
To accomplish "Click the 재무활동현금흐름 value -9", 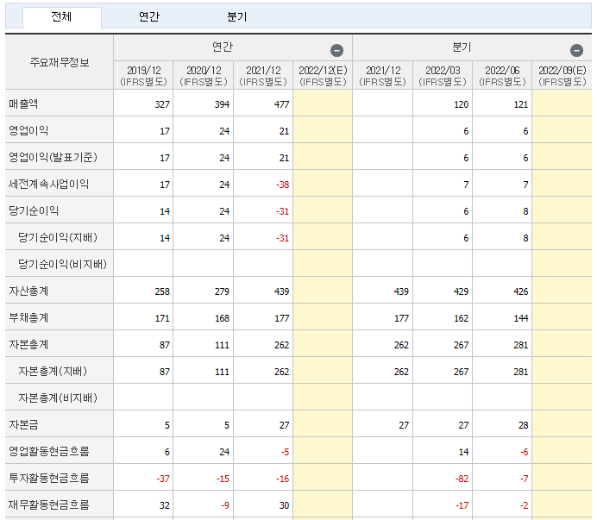I will click(225, 505).
